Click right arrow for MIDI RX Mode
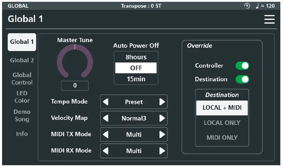283x167 pixels. 162,151
